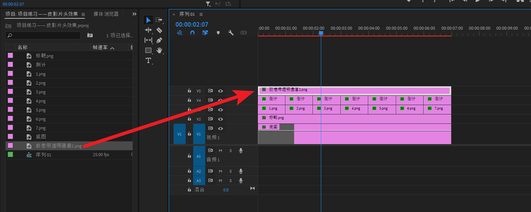Select the Pen tool
Viewport: 531px width, 212px height.
point(159,40)
